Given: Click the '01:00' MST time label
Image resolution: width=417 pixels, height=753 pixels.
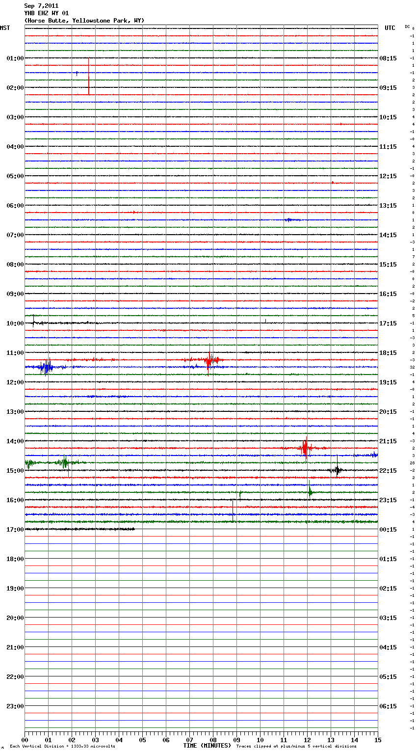Looking at the screenshot, I should [x=15, y=58].
